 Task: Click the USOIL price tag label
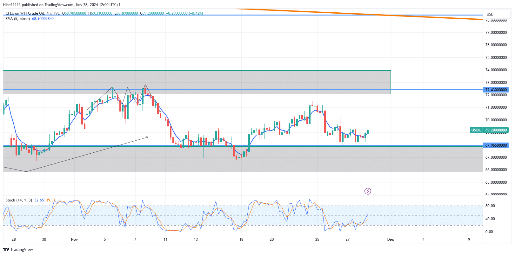[476, 130]
